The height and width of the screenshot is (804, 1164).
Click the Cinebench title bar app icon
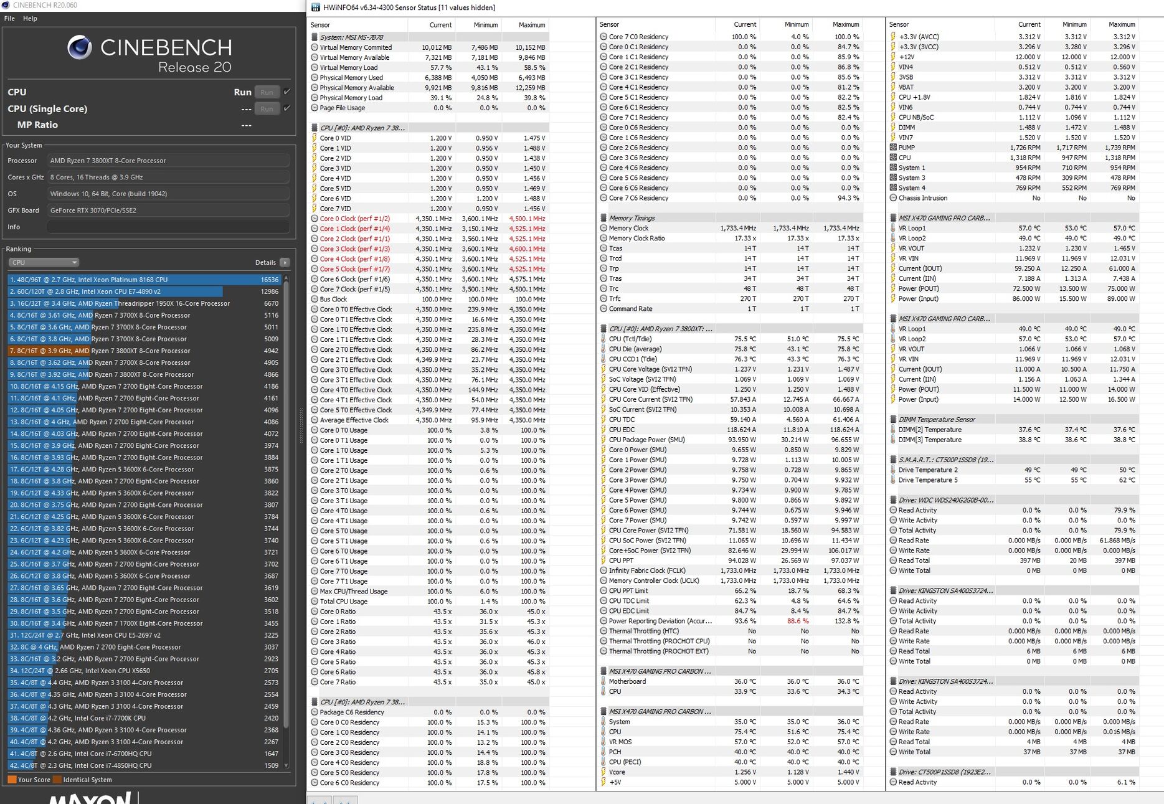[x=6, y=5]
